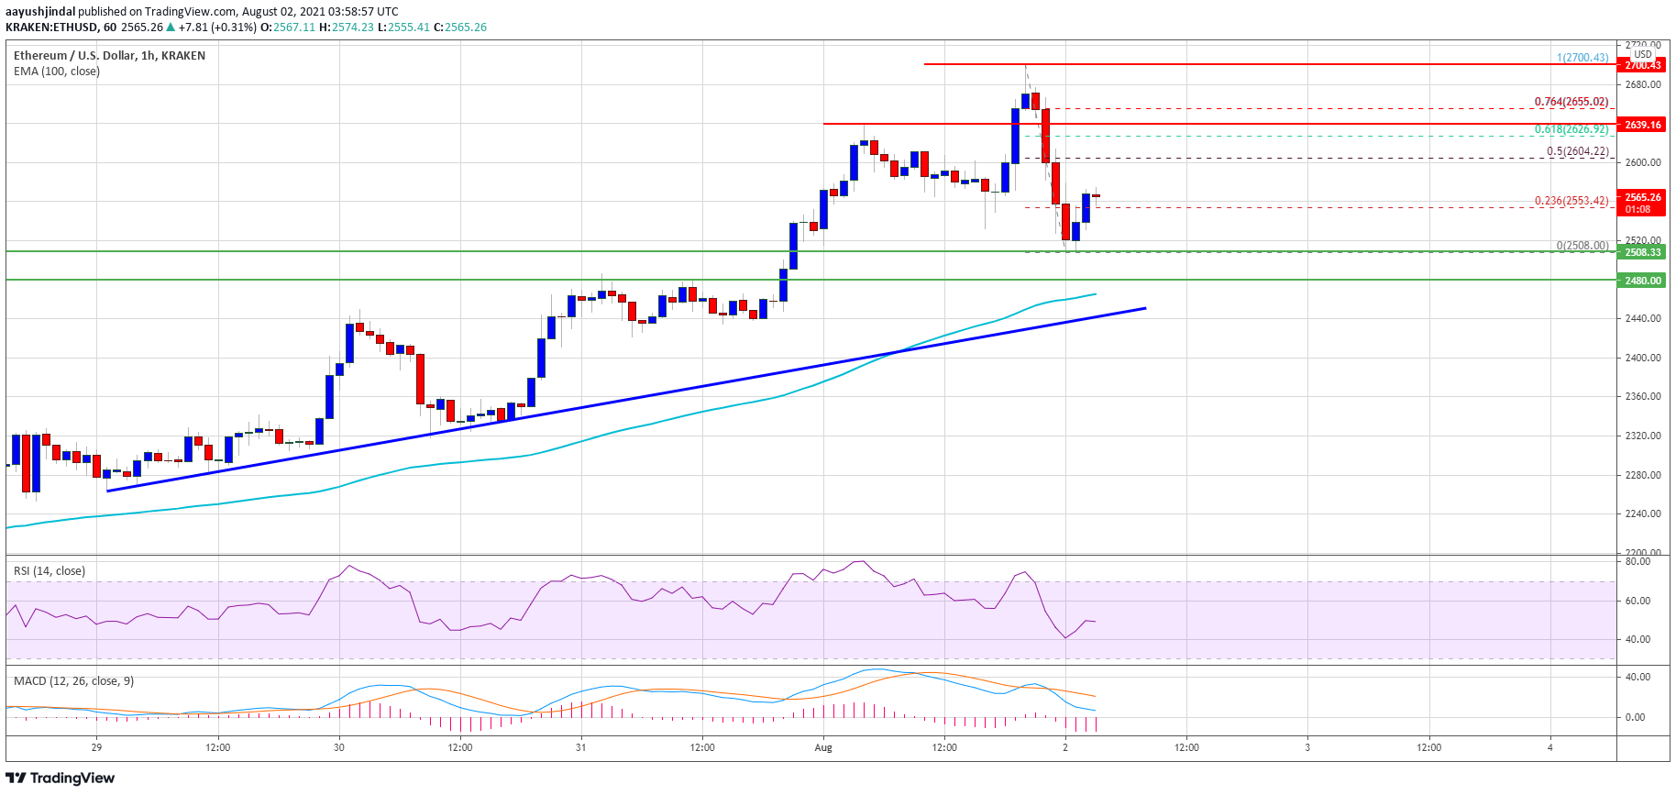Click the 0.5 (2604.22) Fibonacci level label
1676x795 pixels.
click(1578, 151)
